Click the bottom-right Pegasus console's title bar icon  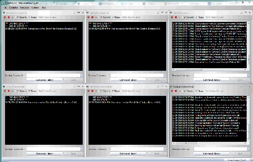point(171,87)
